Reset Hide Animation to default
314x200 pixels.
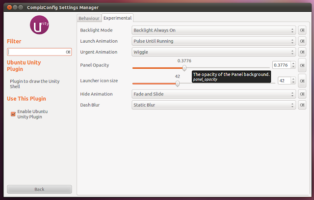coord(302,94)
